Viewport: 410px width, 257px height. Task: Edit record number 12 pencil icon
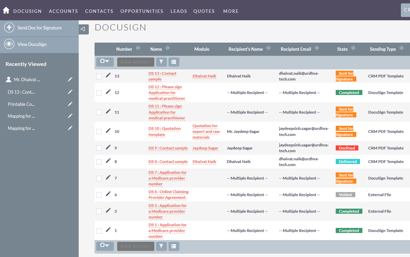[x=108, y=92]
